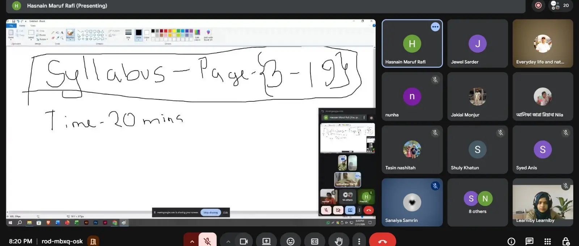
Task: Select Jewel Sarder participant tile
Action: pos(478,43)
